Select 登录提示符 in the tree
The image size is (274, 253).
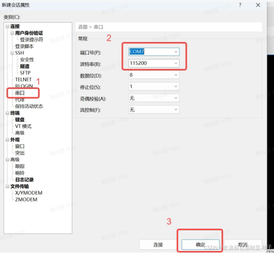[31, 40]
